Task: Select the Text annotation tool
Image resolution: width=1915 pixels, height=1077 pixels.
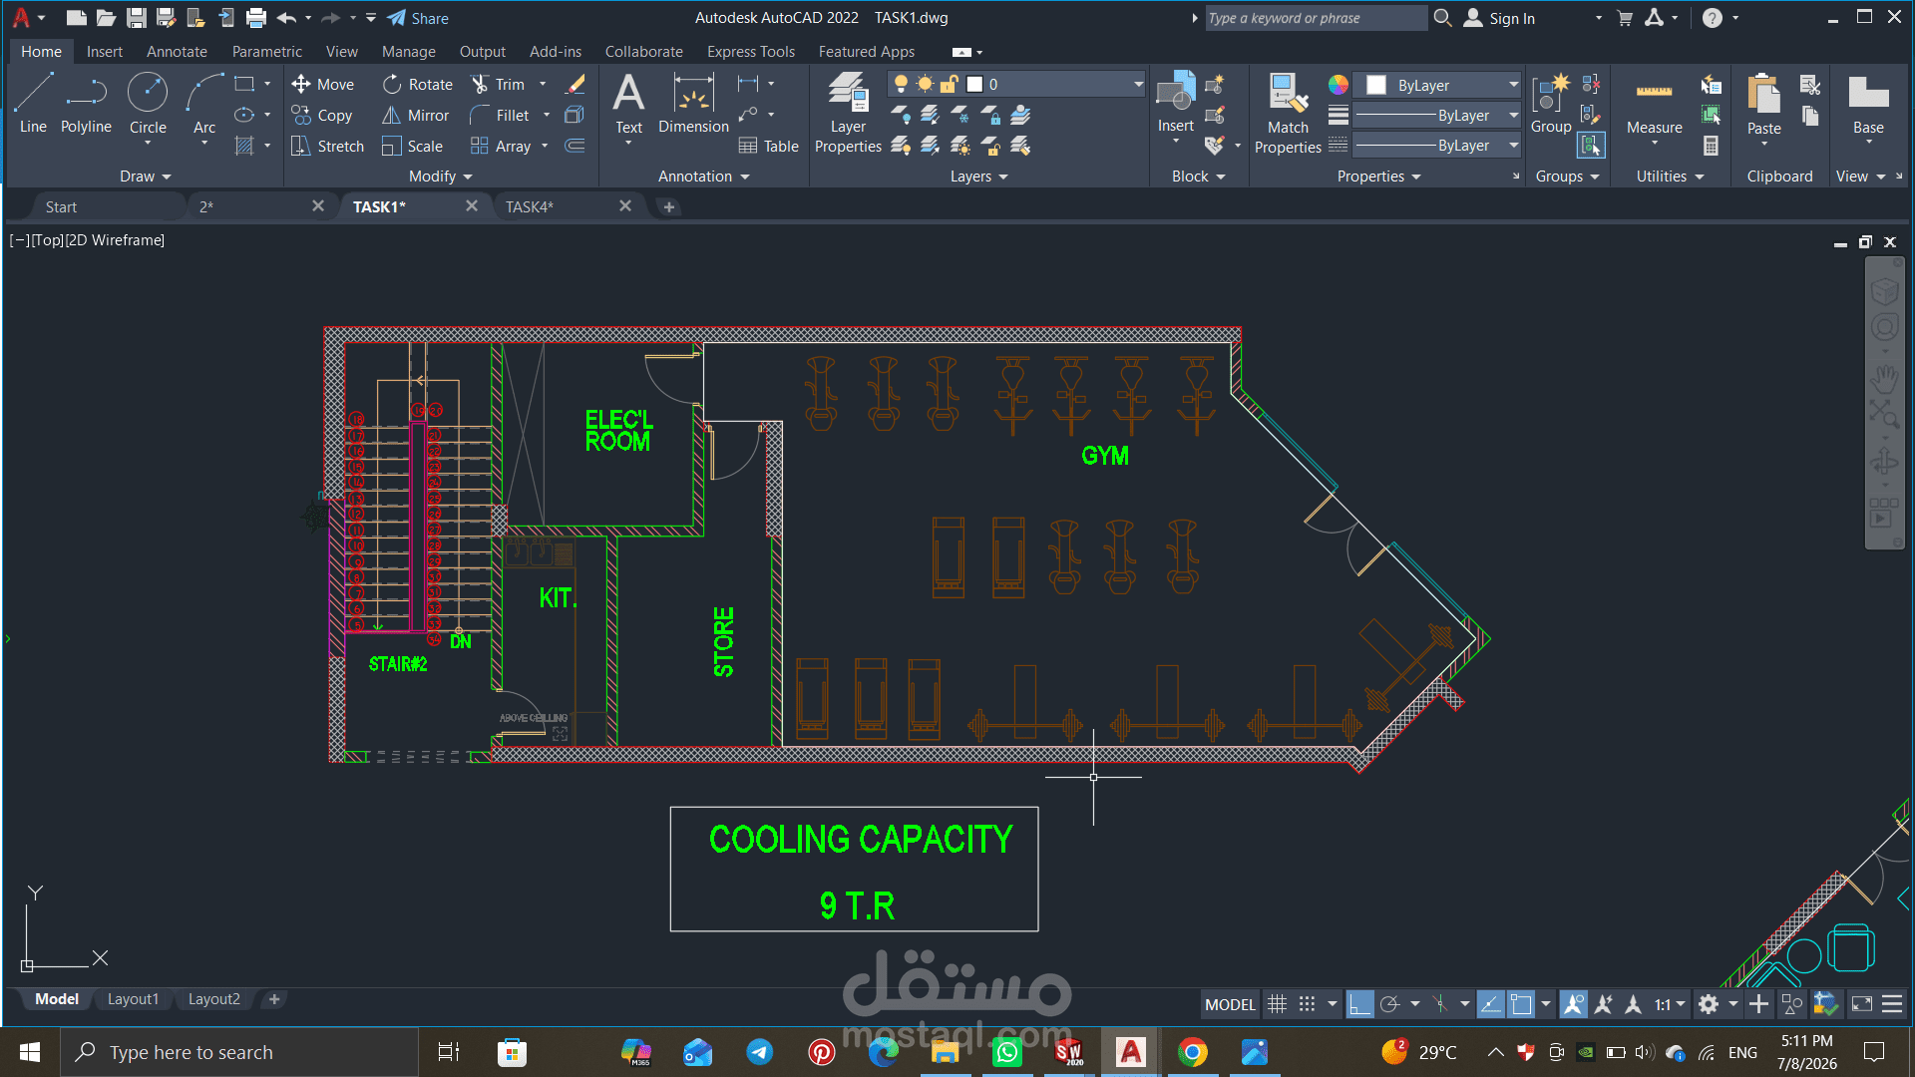Action: click(x=628, y=103)
